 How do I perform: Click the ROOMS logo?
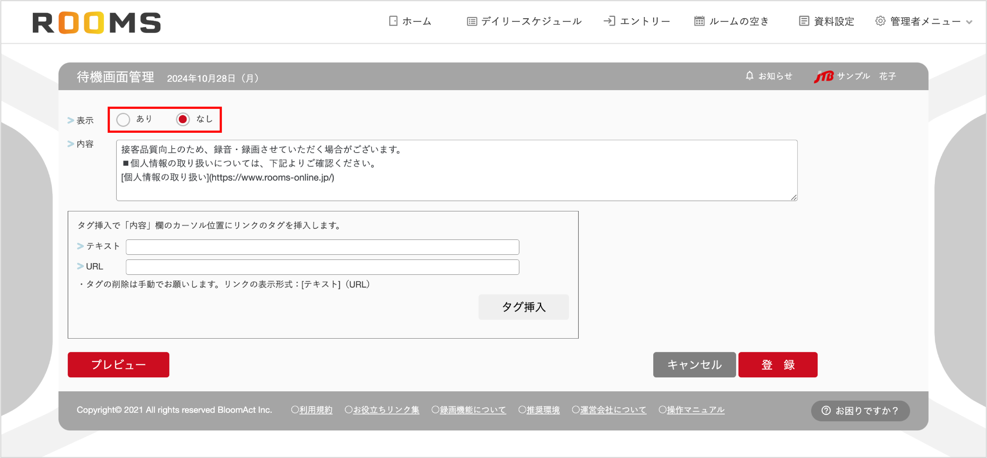[97, 22]
